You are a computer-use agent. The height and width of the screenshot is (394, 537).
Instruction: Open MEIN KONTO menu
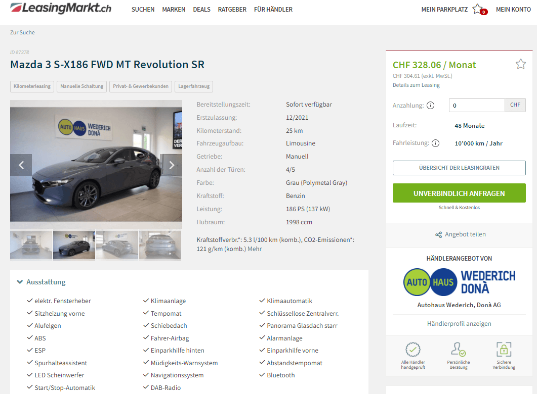[513, 10]
